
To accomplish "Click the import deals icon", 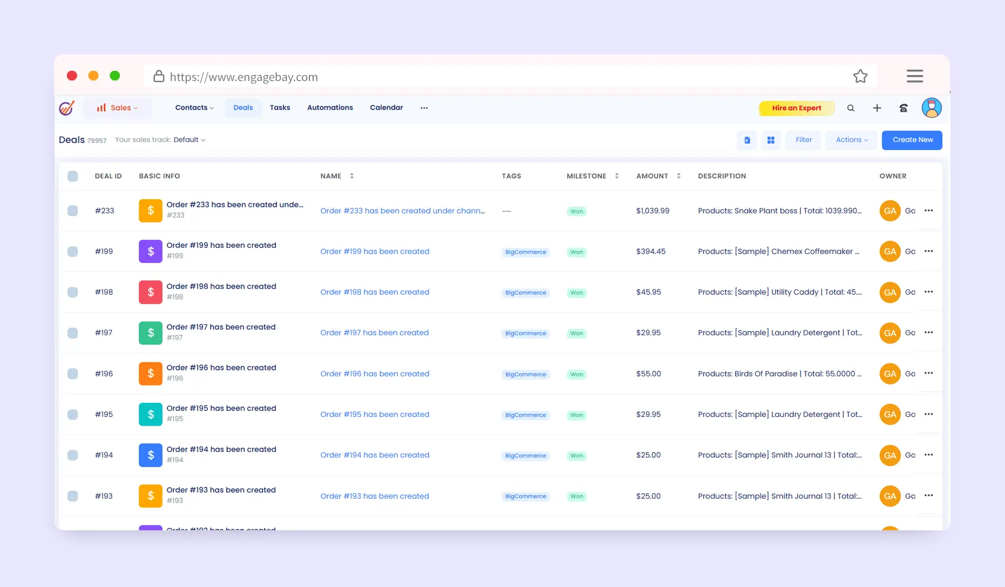I will coord(747,140).
